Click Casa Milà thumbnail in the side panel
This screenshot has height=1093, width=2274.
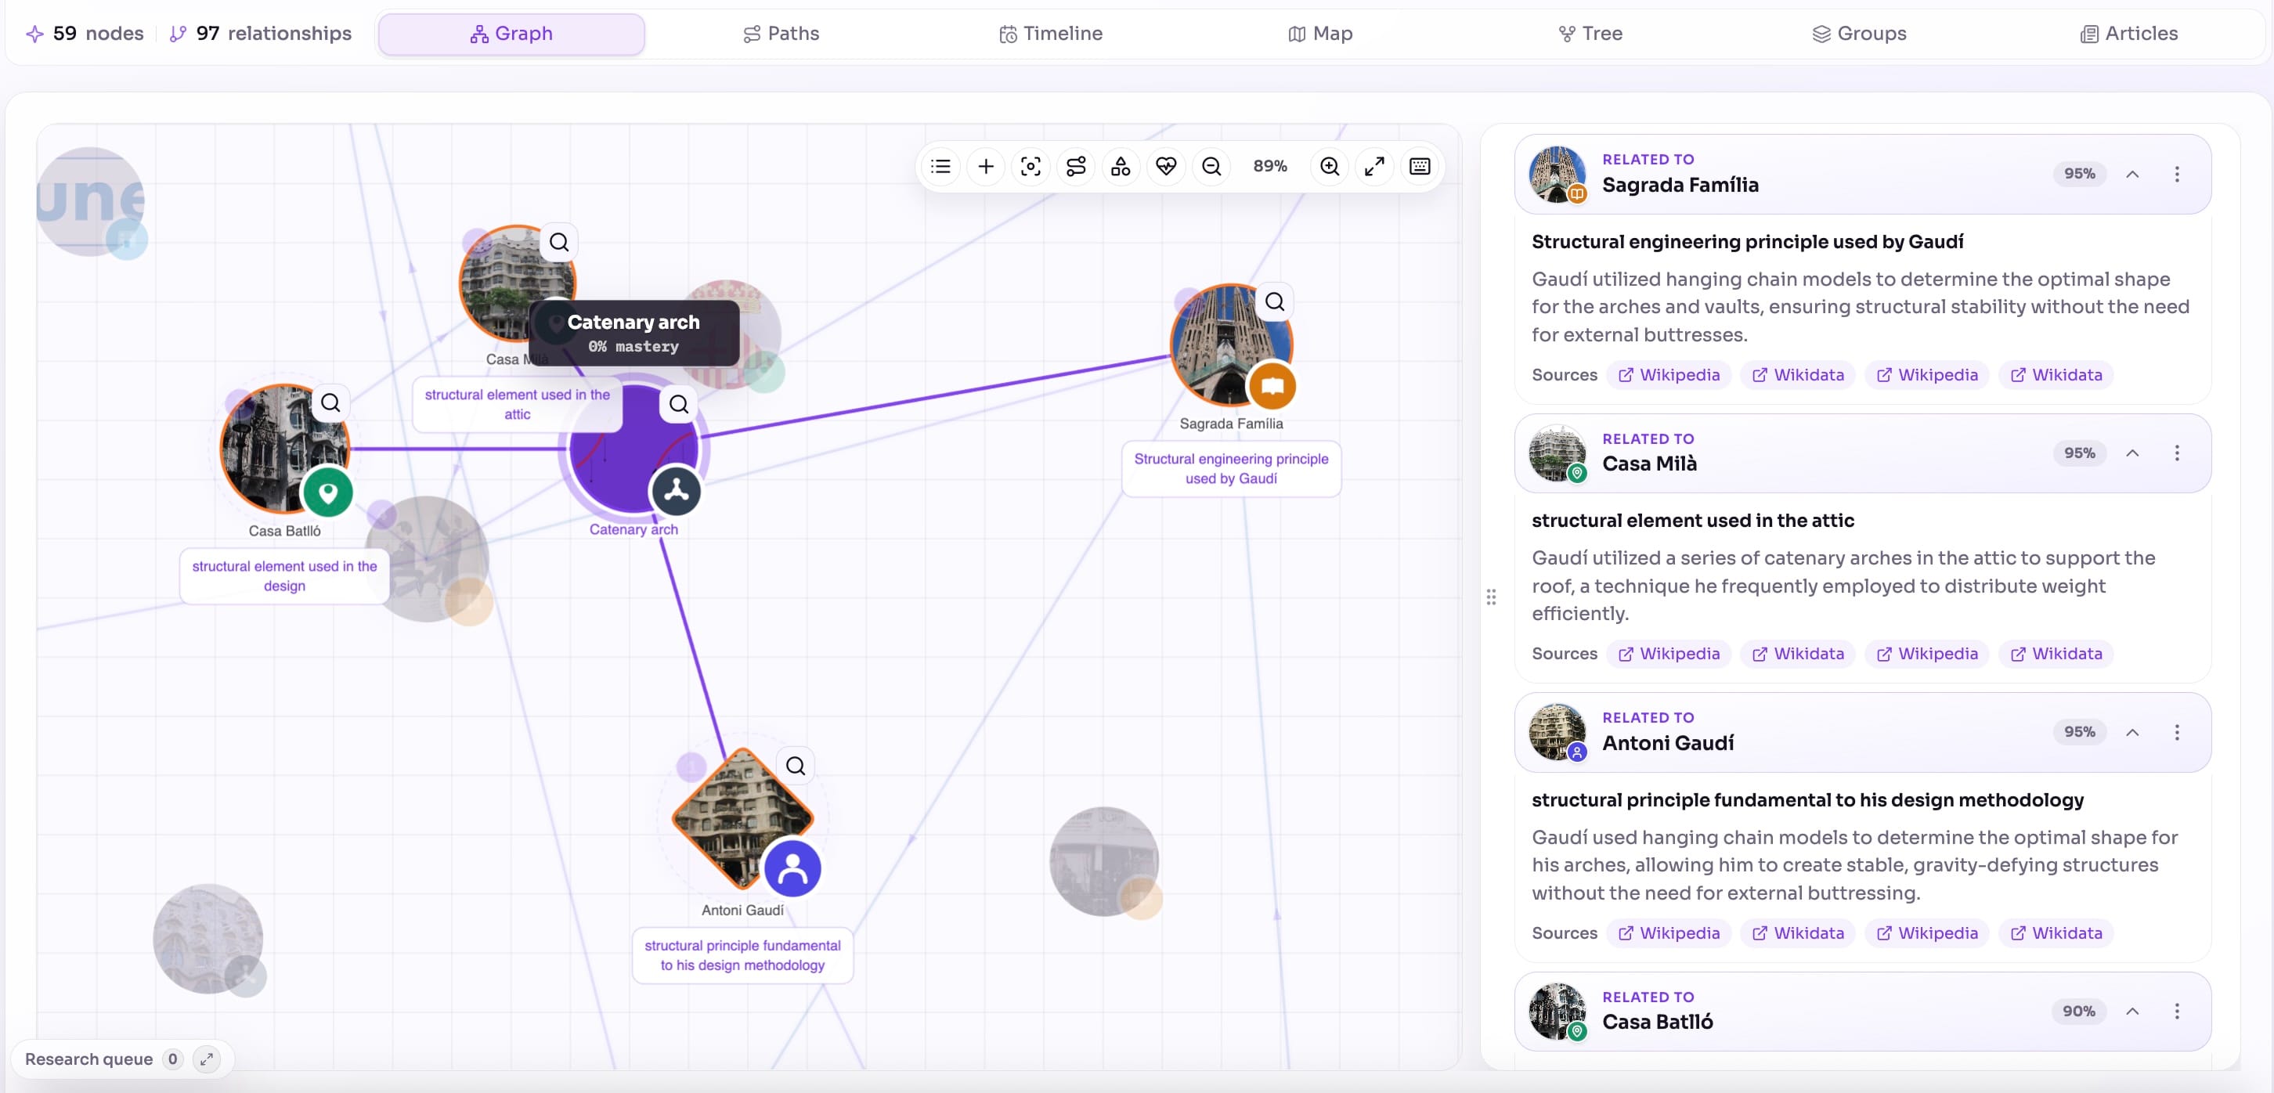(x=1558, y=453)
